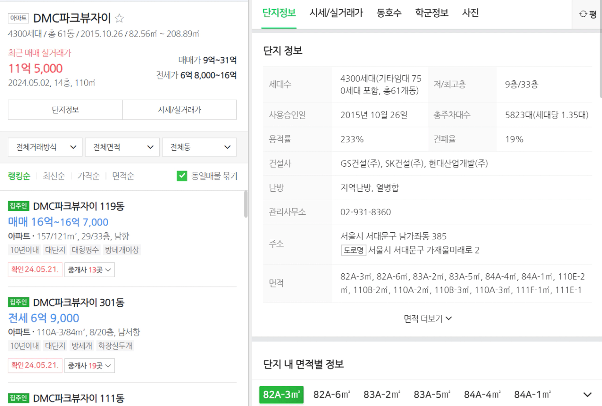This screenshot has width=602, height=406.
Task: Click the 집주인 badge on 301동
Action: [19, 302]
